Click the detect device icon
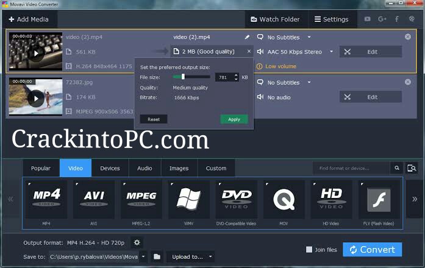The width and height of the screenshot is (425, 268). tap(412, 168)
